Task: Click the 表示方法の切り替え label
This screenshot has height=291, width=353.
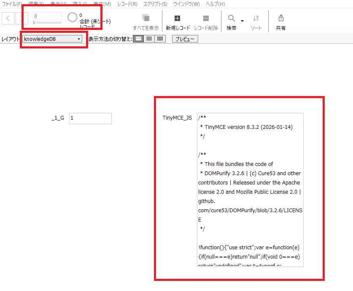Action: [x=110, y=39]
